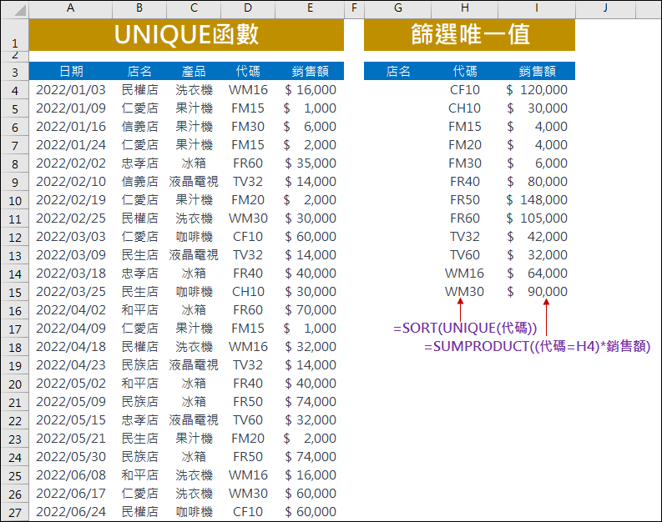Viewport: 662px width, 522px height.
Task: Click sales value 35,000 in row 8
Action: pyautogui.click(x=311, y=163)
